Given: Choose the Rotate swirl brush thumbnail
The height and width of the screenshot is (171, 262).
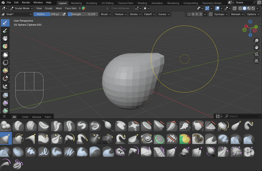Looking at the screenshot, I should (x=147, y=138).
